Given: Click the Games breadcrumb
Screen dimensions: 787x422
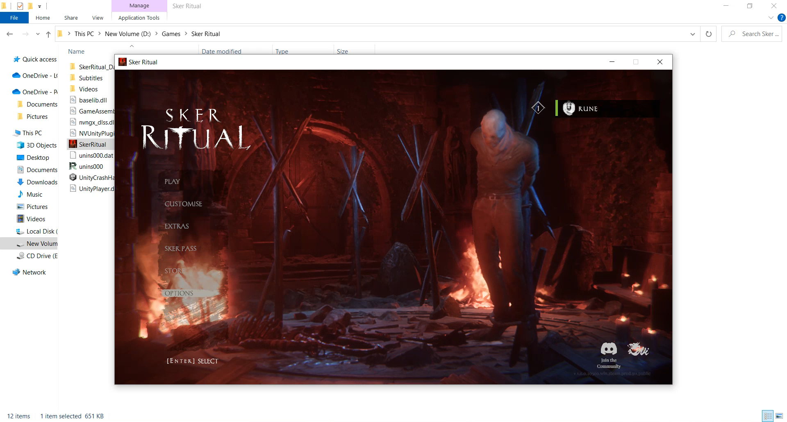Looking at the screenshot, I should (171, 34).
